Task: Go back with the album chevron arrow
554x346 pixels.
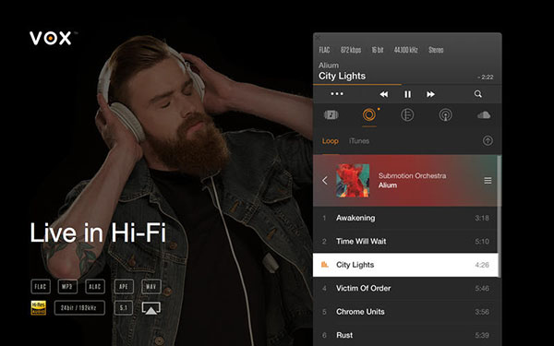Action: [325, 181]
